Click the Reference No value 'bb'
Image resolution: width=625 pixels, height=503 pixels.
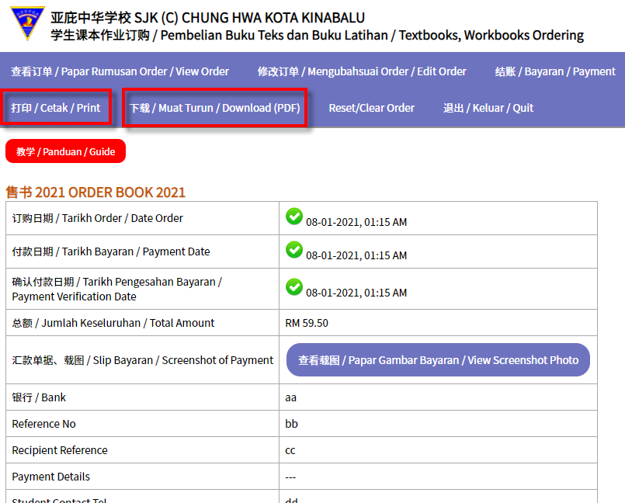click(292, 424)
